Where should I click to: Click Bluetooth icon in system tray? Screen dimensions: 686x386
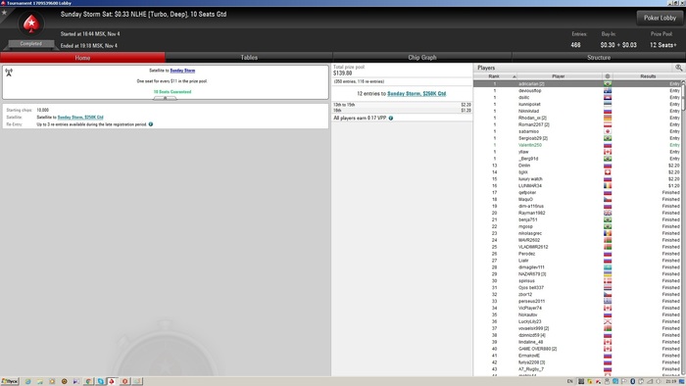[x=632, y=381]
